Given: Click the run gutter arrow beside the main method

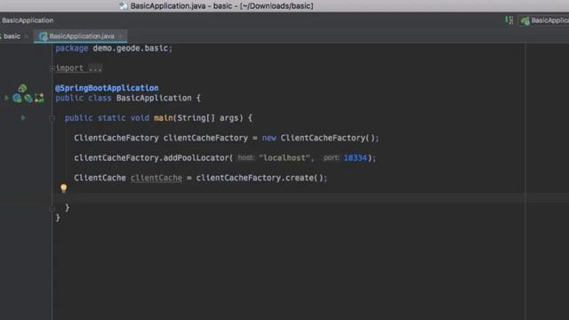Looking at the screenshot, I should click(23, 118).
